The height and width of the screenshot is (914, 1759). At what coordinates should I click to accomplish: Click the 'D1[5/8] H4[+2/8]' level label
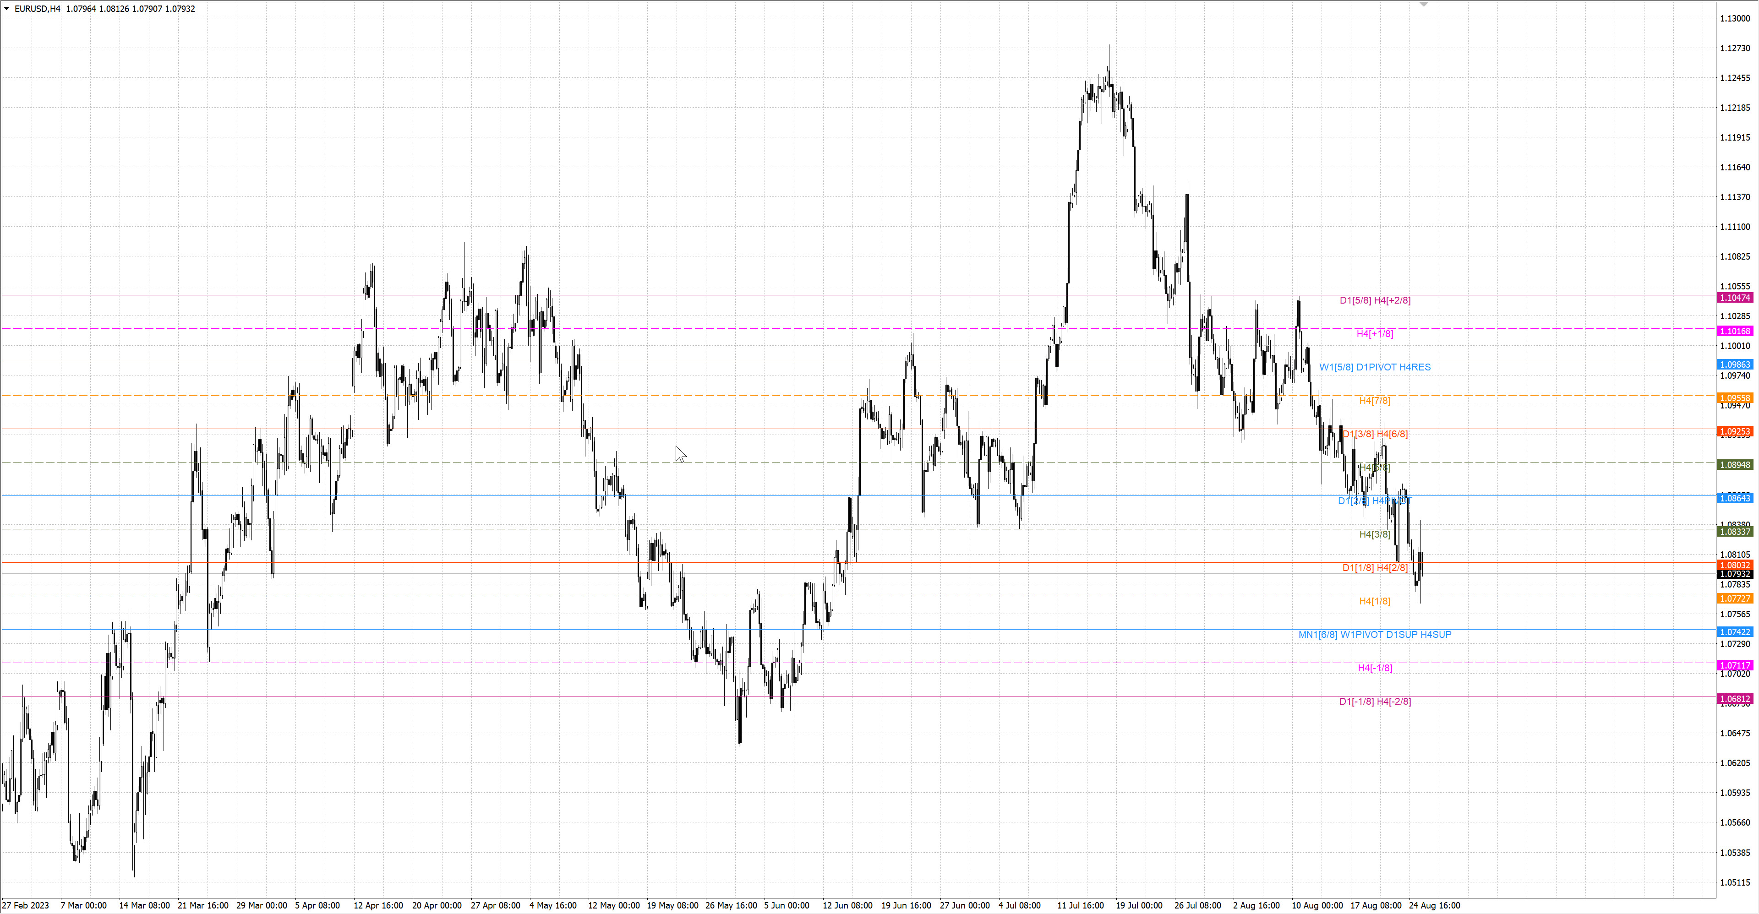[x=1375, y=300]
